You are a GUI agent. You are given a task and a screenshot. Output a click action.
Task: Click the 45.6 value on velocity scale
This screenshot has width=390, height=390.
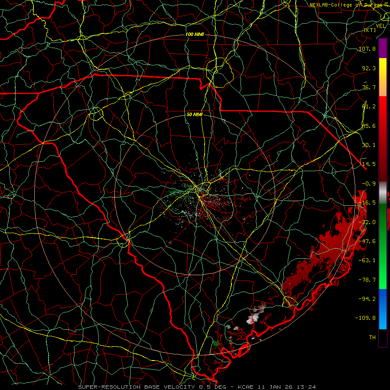(x=369, y=126)
